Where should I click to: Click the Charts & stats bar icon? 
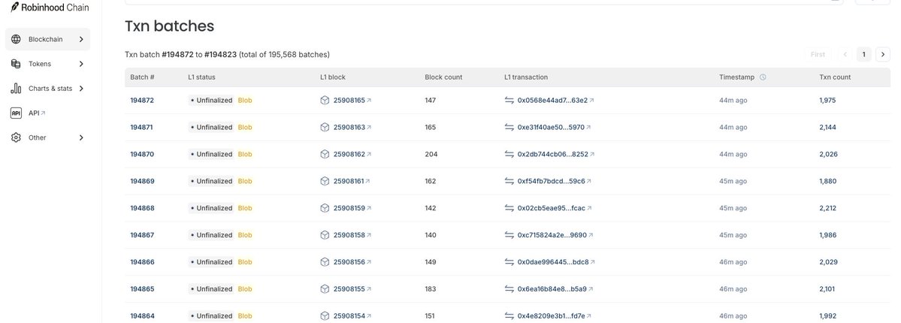[x=16, y=89]
